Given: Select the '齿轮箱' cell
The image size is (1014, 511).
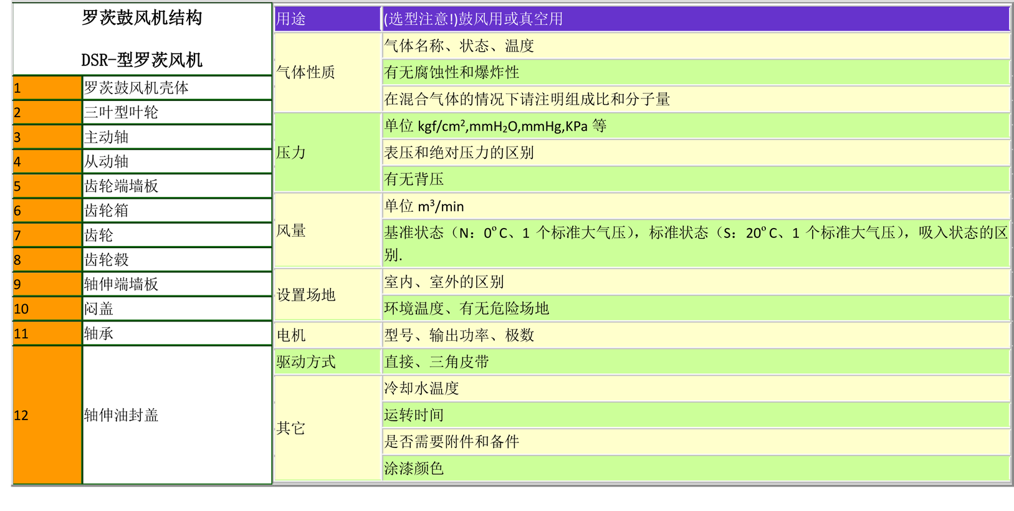Looking at the screenshot, I should (176, 211).
